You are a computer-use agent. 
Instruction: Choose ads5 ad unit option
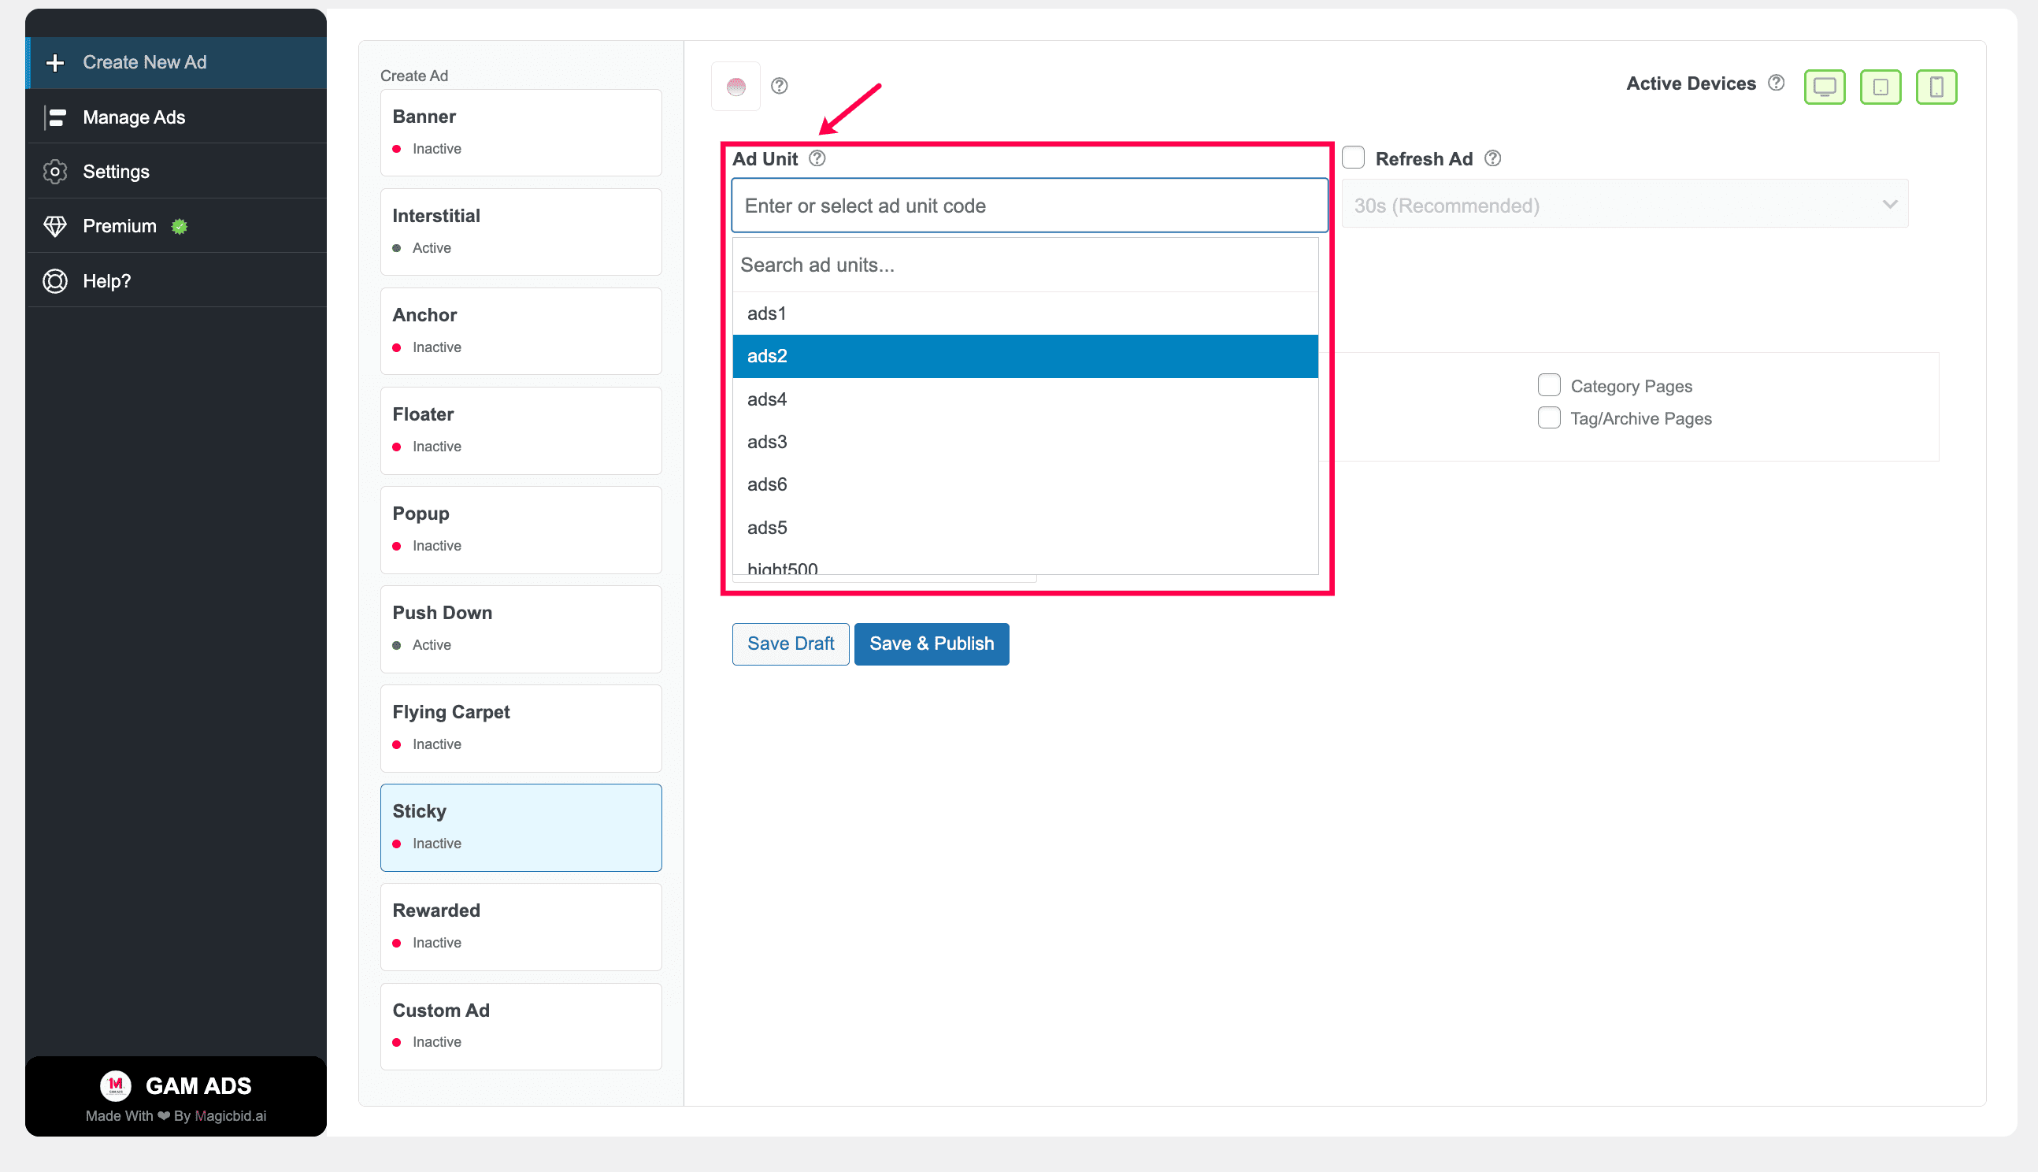click(x=1025, y=528)
